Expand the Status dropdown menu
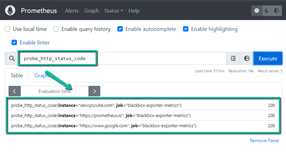The height and width of the screenshot is (152, 286). [x=114, y=11]
